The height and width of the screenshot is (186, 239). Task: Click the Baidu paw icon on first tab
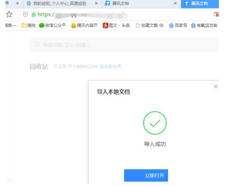coord(28,3)
